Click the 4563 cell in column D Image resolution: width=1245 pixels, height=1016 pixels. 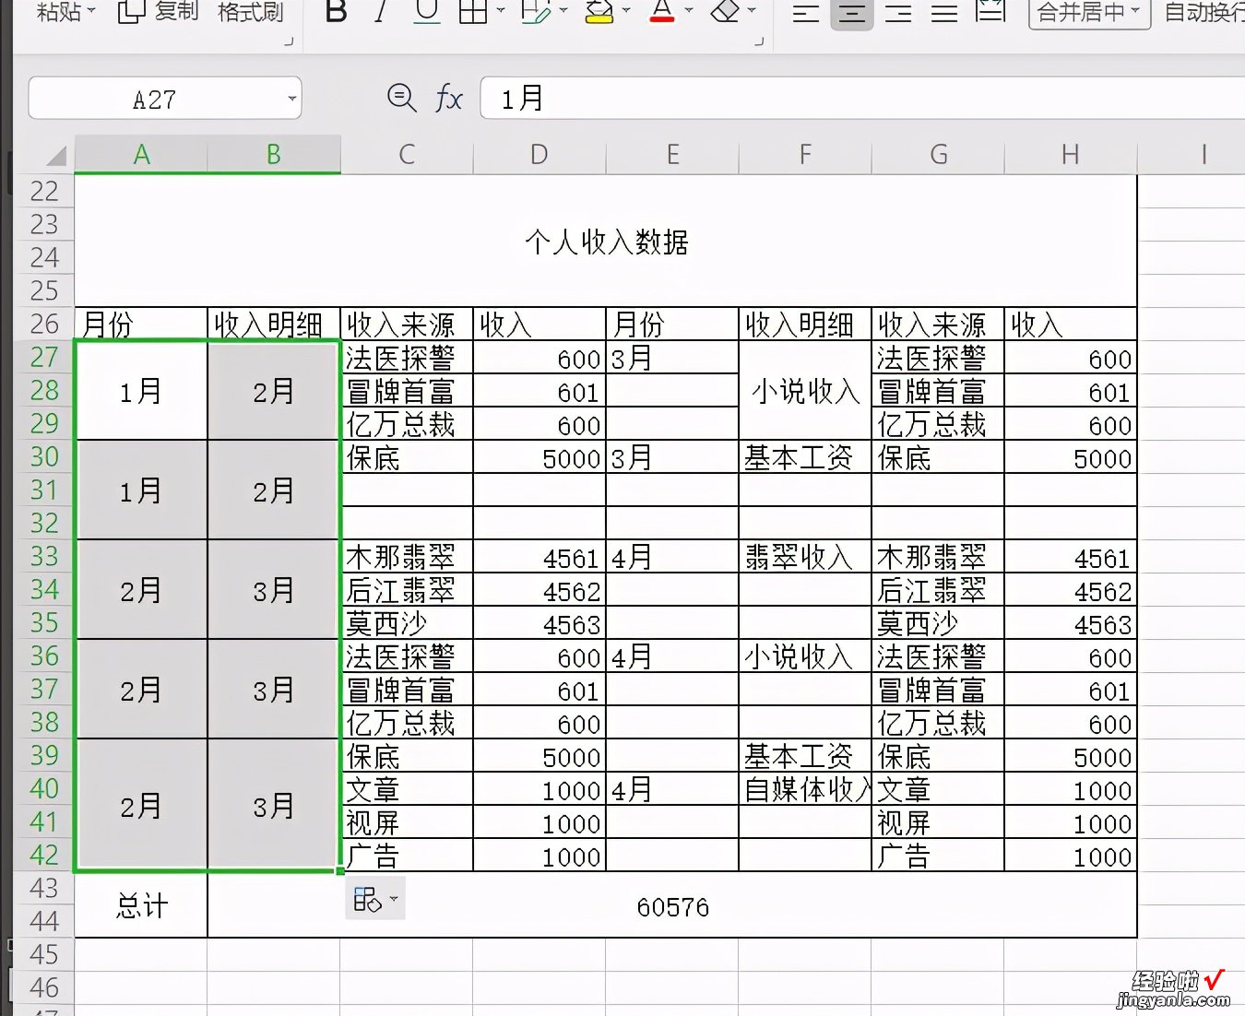[x=539, y=623]
